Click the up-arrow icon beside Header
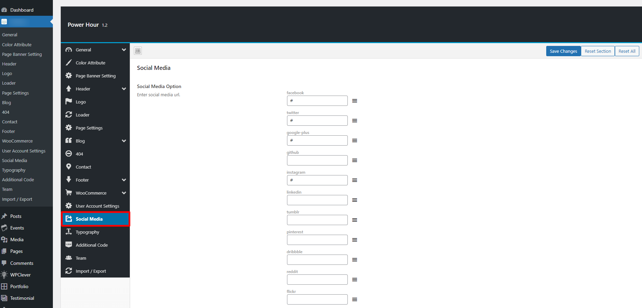The width and height of the screenshot is (642, 308). 69,89
